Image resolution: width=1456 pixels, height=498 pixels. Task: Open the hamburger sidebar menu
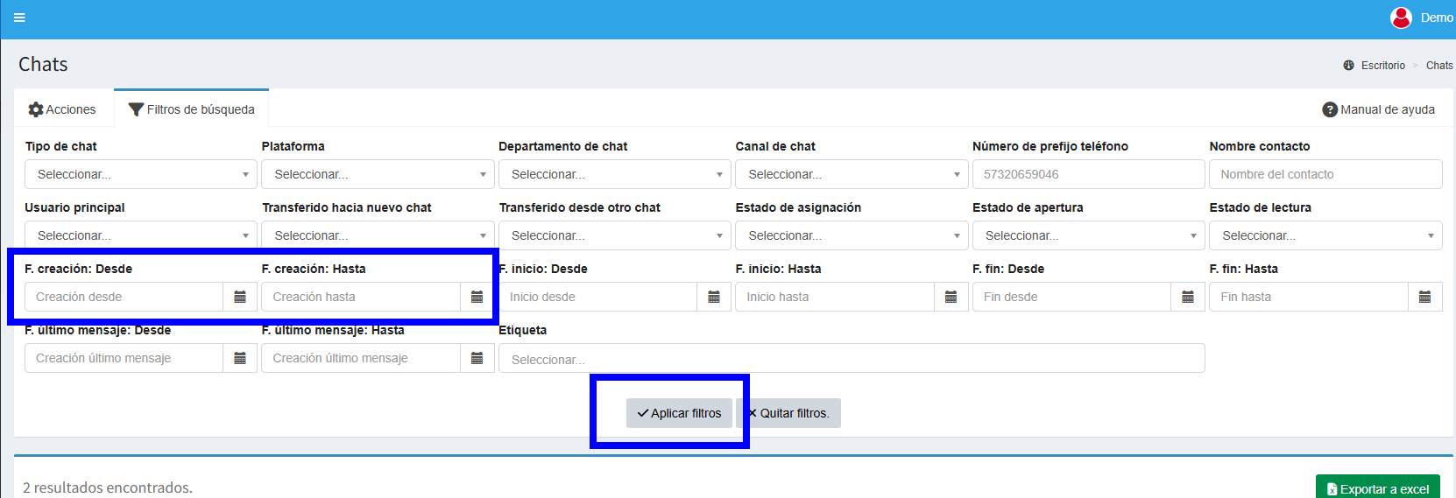click(x=19, y=18)
